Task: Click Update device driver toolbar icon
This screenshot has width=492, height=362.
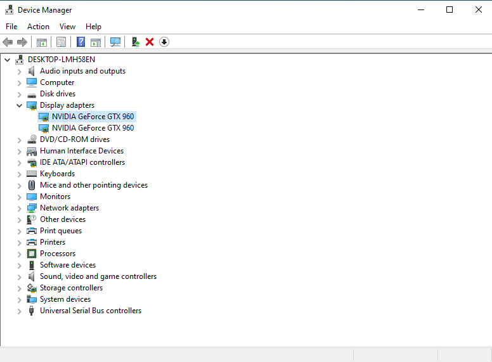Action: coord(135,42)
